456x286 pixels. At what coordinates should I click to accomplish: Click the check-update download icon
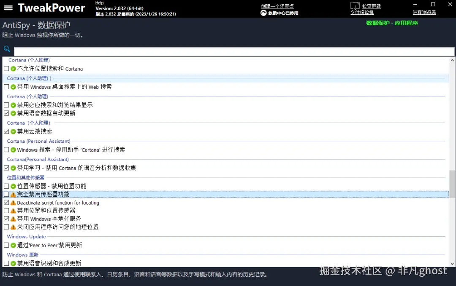[355, 5]
